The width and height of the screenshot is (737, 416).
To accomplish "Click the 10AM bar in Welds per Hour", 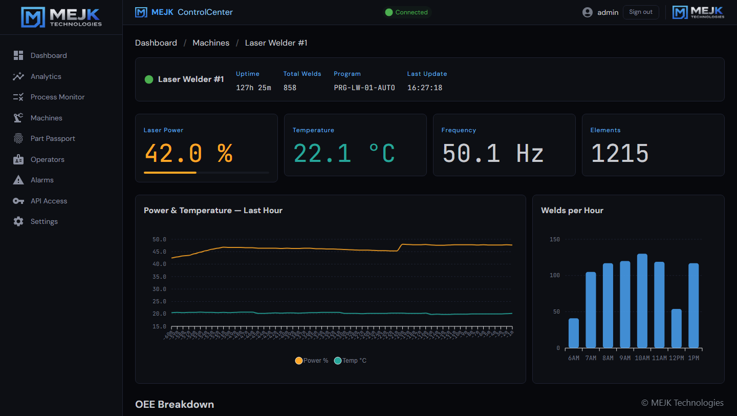I will click(642, 301).
